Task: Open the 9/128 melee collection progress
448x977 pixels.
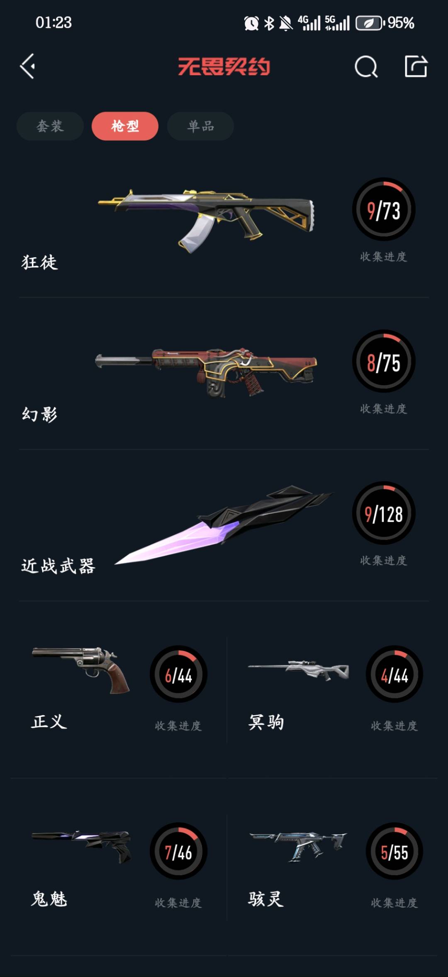Action: [384, 513]
